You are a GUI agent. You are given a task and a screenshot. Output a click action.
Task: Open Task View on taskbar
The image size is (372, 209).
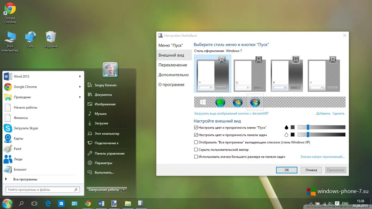click(x=34, y=203)
